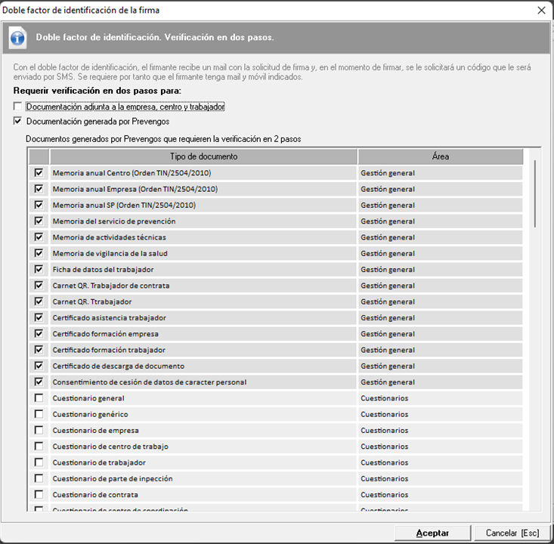Disable Certificado formación empresa verification
This screenshot has width=554, height=544.
click(39, 334)
